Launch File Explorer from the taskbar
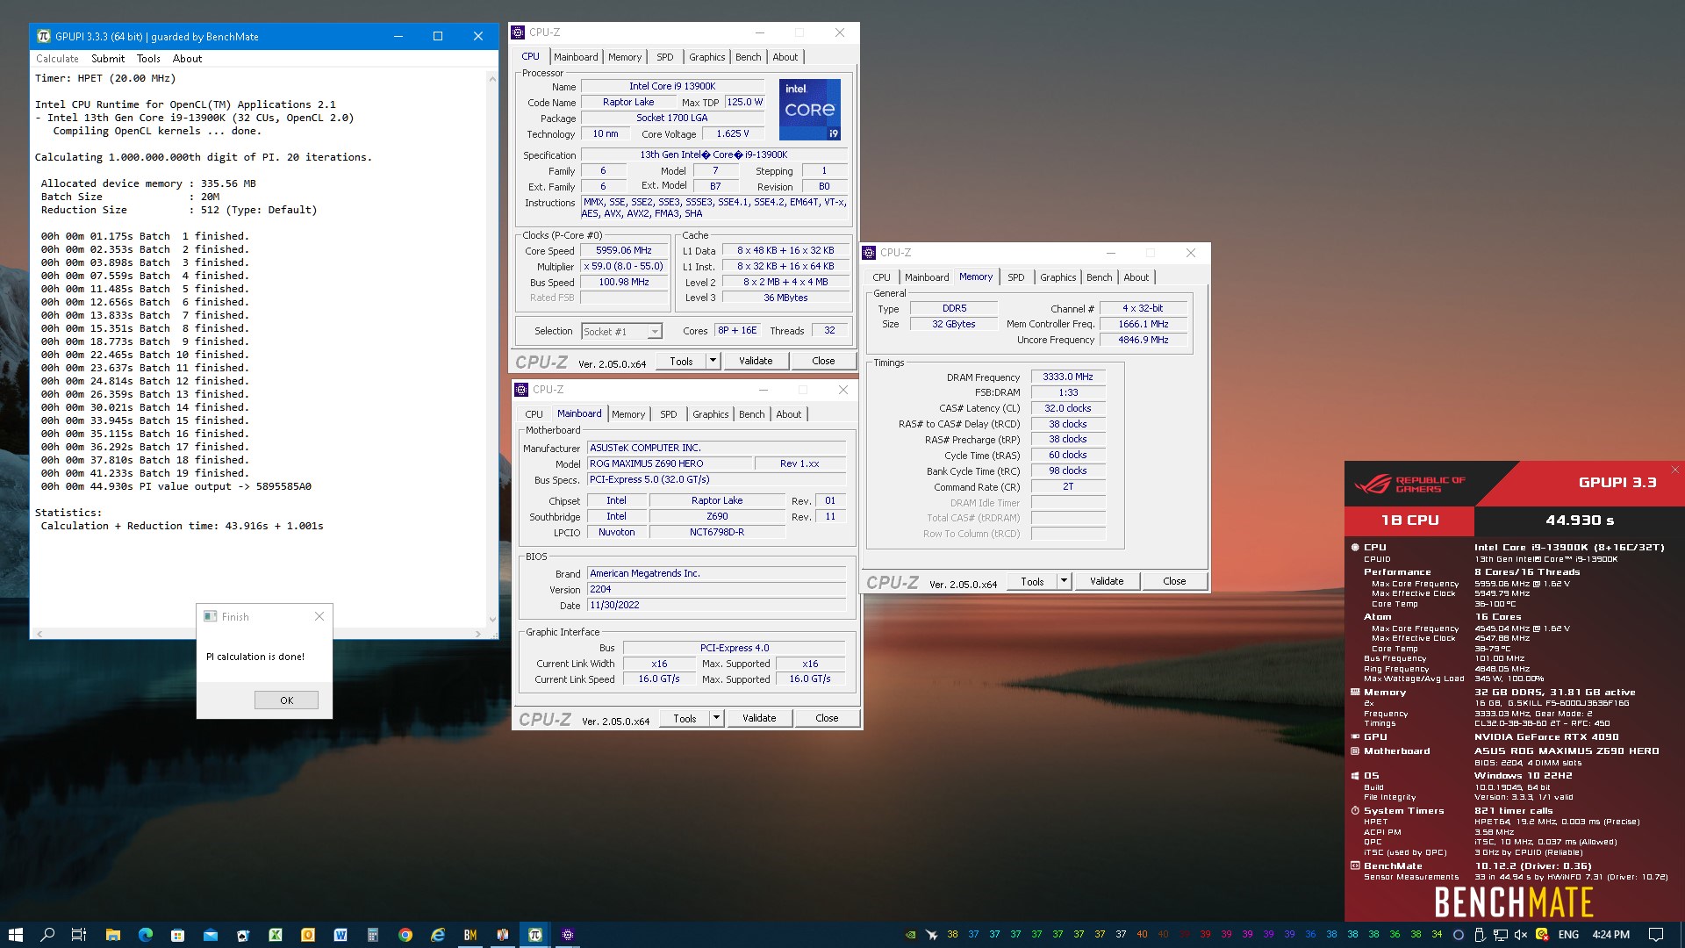 [x=112, y=935]
